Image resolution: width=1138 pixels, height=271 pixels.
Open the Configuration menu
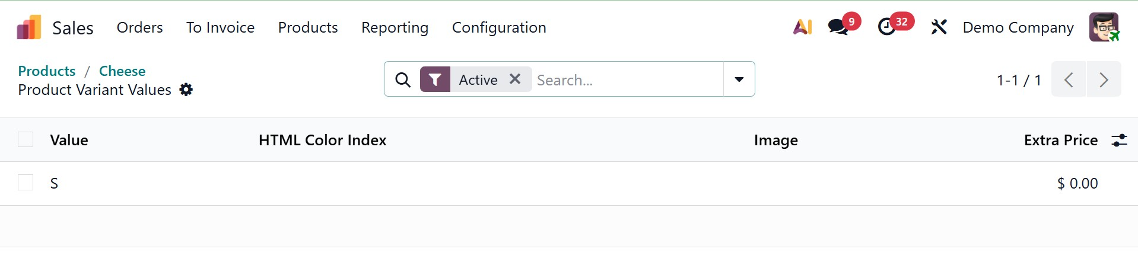point(499,27)
